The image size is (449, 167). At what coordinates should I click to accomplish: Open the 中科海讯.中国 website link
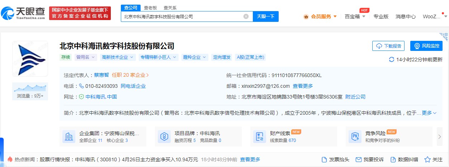click(x=101, y=97)
